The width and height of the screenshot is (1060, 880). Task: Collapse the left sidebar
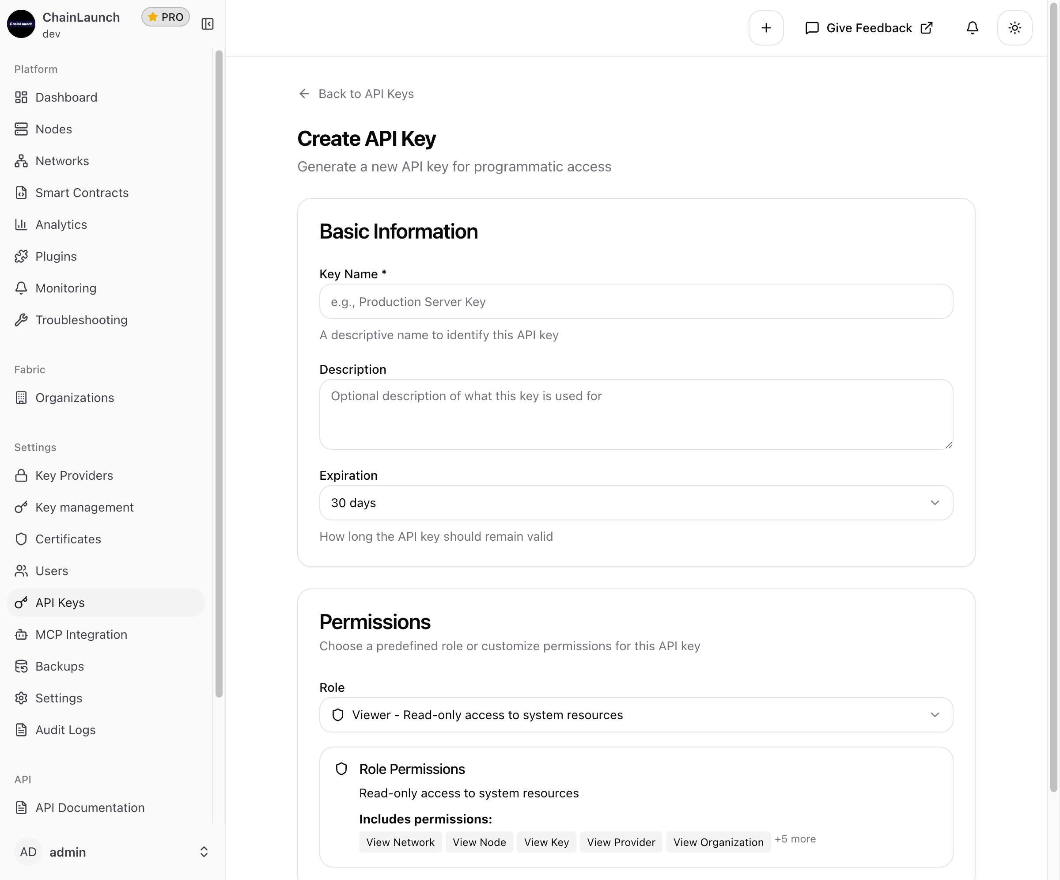click(x=208, y=23)
